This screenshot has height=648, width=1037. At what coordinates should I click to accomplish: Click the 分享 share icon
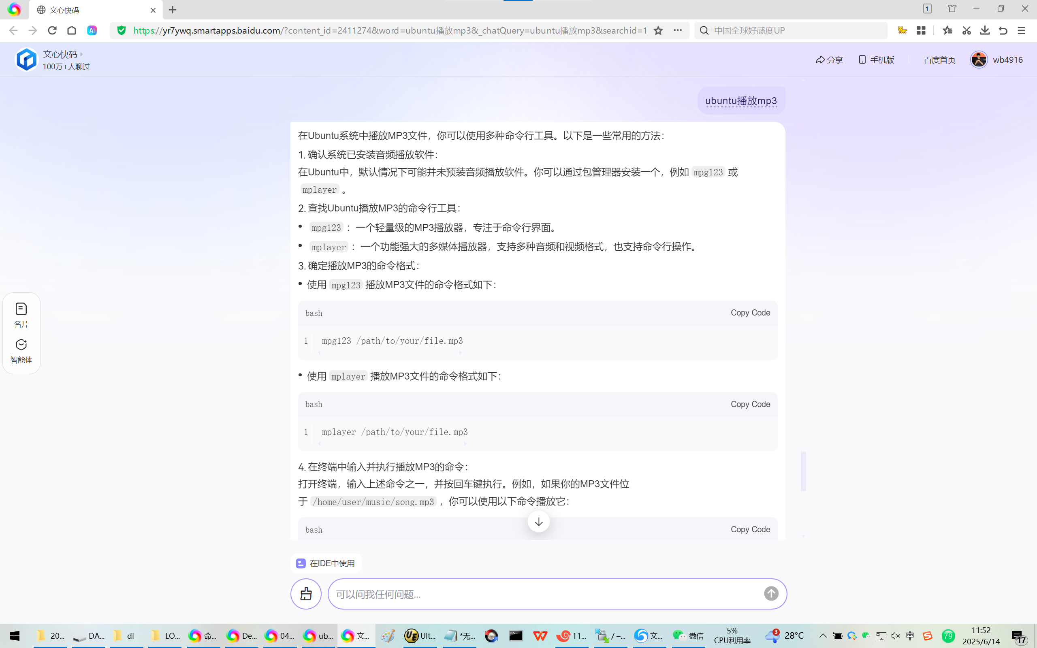tap(829, 60)
